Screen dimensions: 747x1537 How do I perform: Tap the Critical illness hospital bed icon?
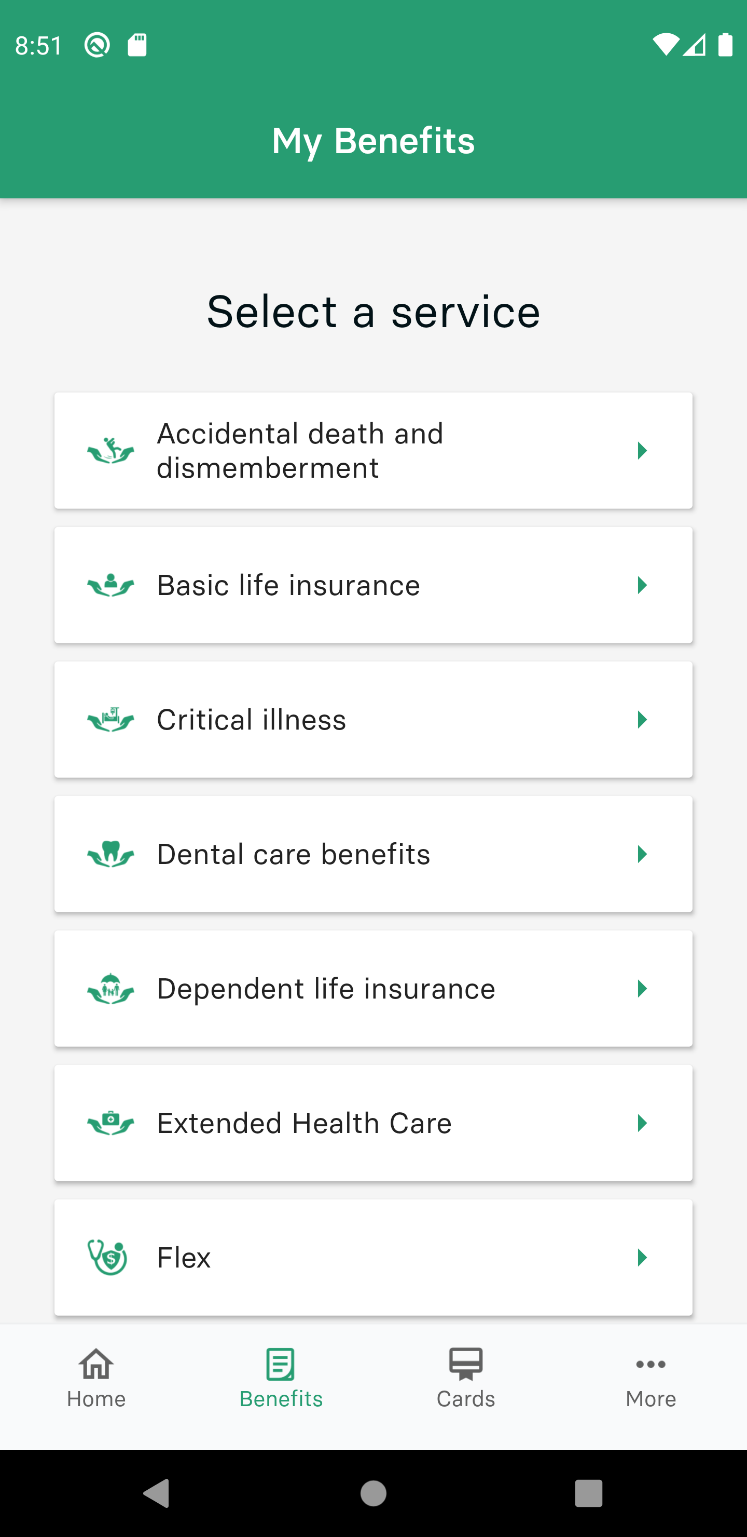(x=111, y=720)
